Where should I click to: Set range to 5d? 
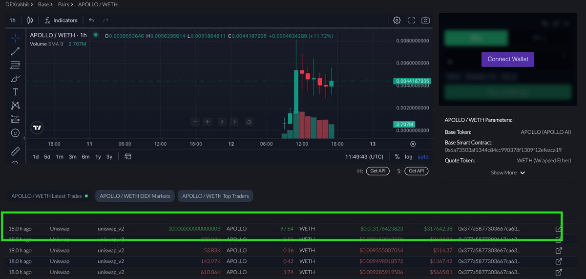point(47,157)
